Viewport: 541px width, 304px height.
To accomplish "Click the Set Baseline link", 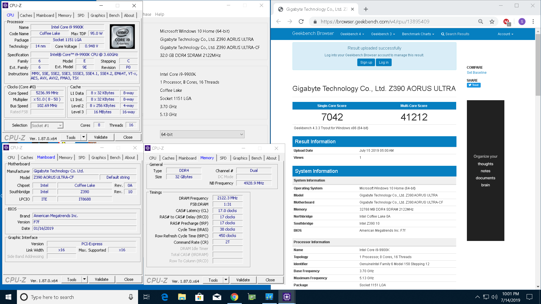I will click(476, 73).
